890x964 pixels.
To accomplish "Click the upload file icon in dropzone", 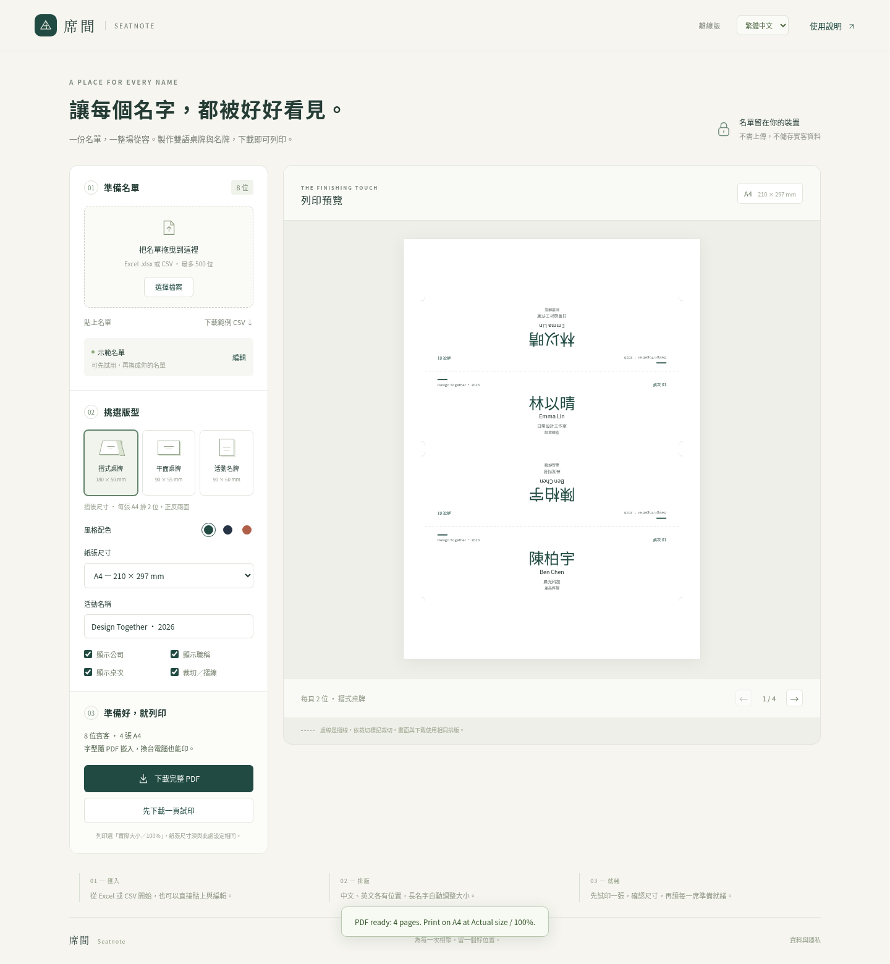I will pos(169,227).
